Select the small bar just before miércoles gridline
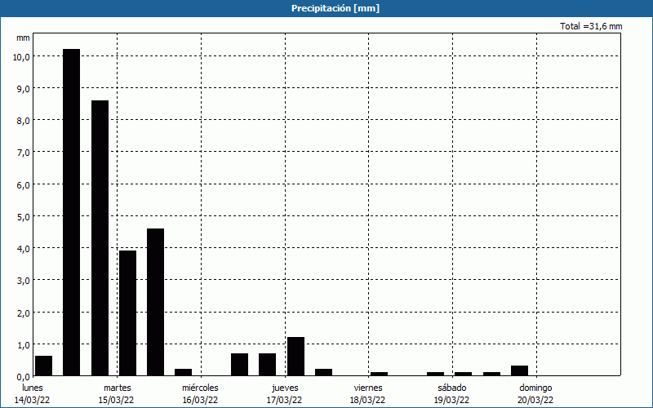653x408 pixels. (184, 372)
